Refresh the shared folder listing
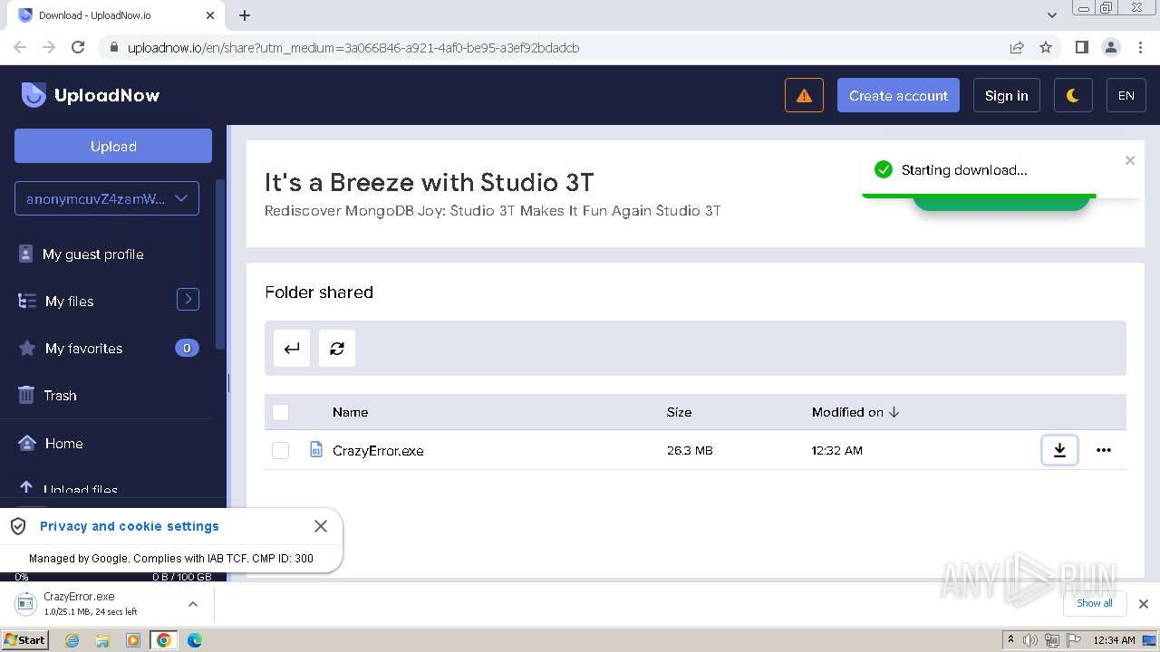 coord(337,349)
